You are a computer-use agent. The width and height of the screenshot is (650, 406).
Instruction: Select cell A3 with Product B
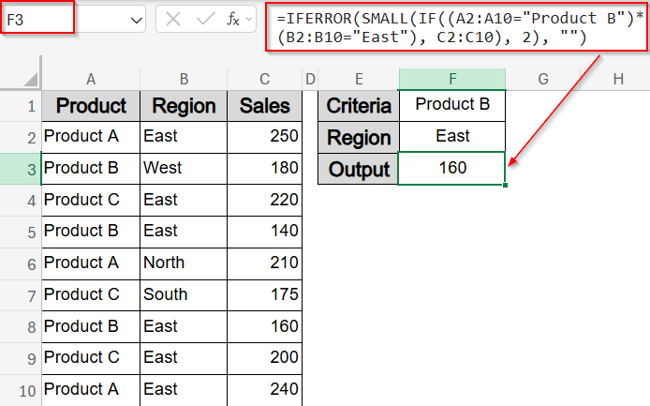click(x=91, y=169)
